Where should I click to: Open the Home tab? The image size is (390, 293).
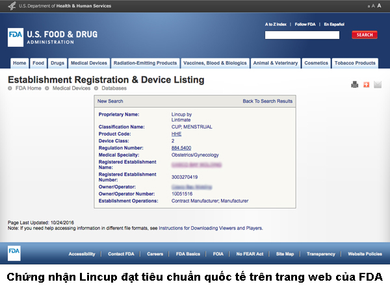pyautogui.click(x=19, y=63)
